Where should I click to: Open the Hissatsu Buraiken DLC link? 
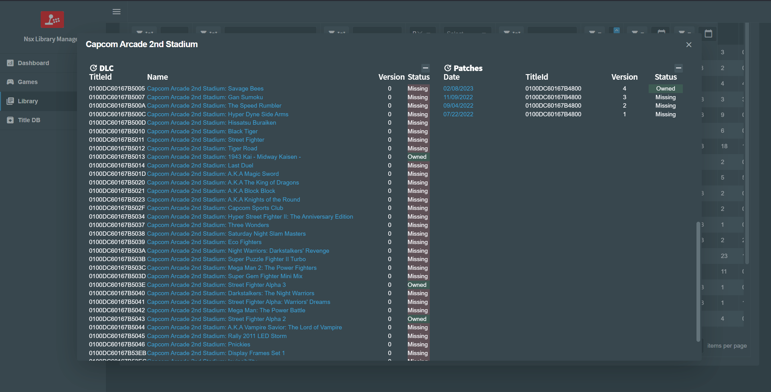point(211,122)
